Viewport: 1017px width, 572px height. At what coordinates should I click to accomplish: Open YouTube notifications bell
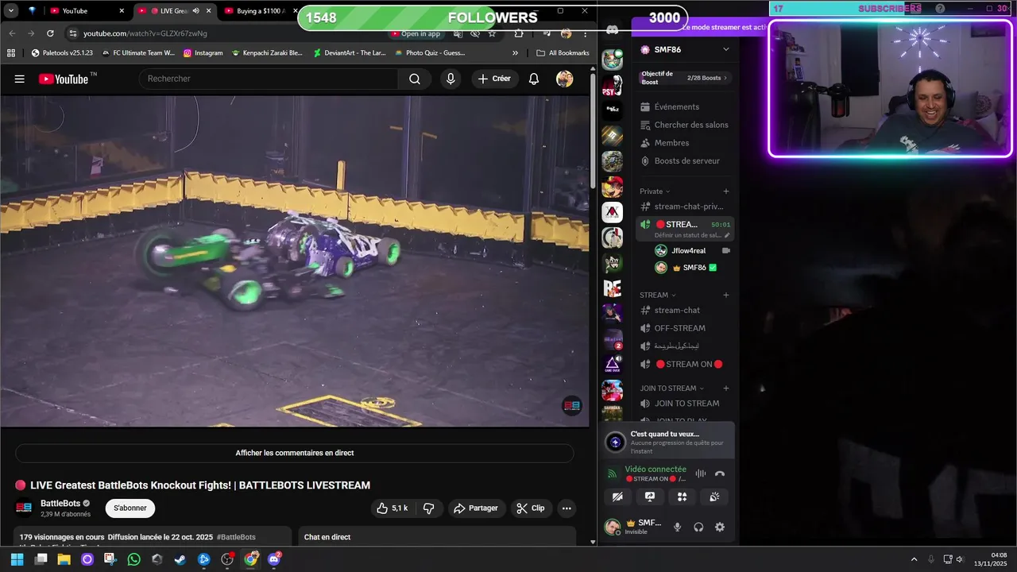pos(534,79)
